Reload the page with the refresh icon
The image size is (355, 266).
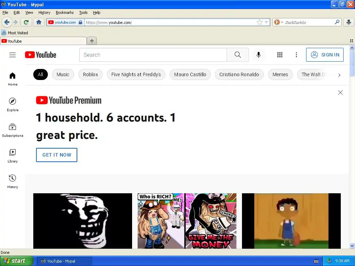pyautogui.click(x=26, y=22)
